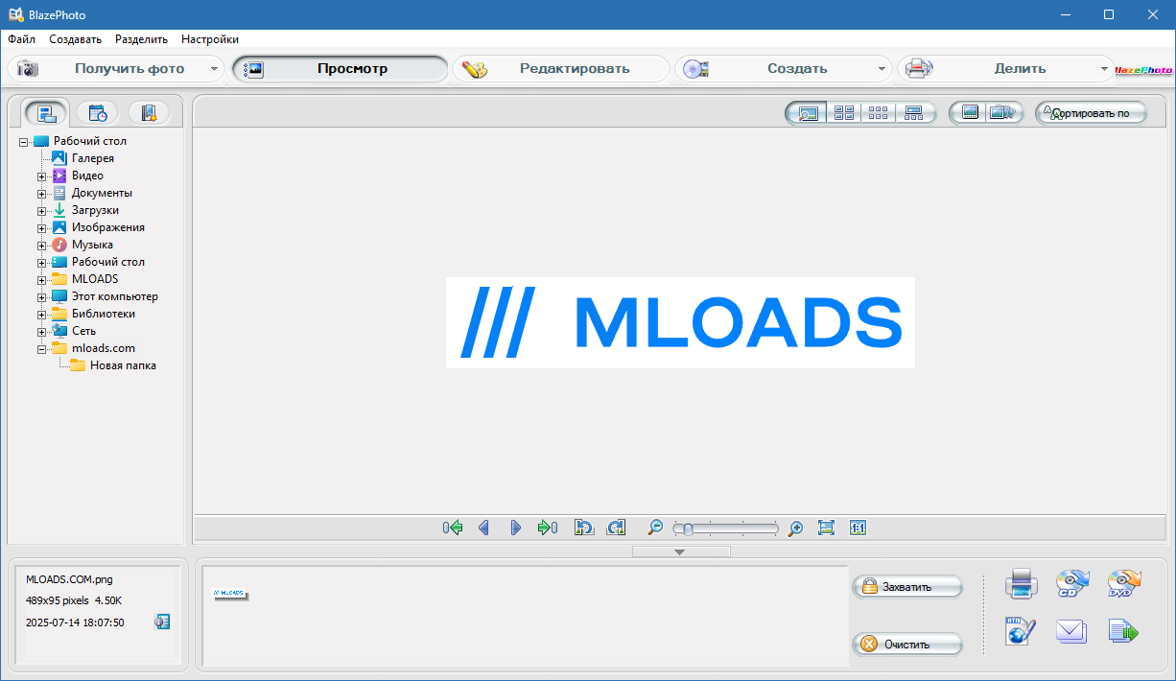The width and height of the screenshot is (1176, 681).
Task: Expand the Библиотеки node
Action: click(x=42, y=314)
